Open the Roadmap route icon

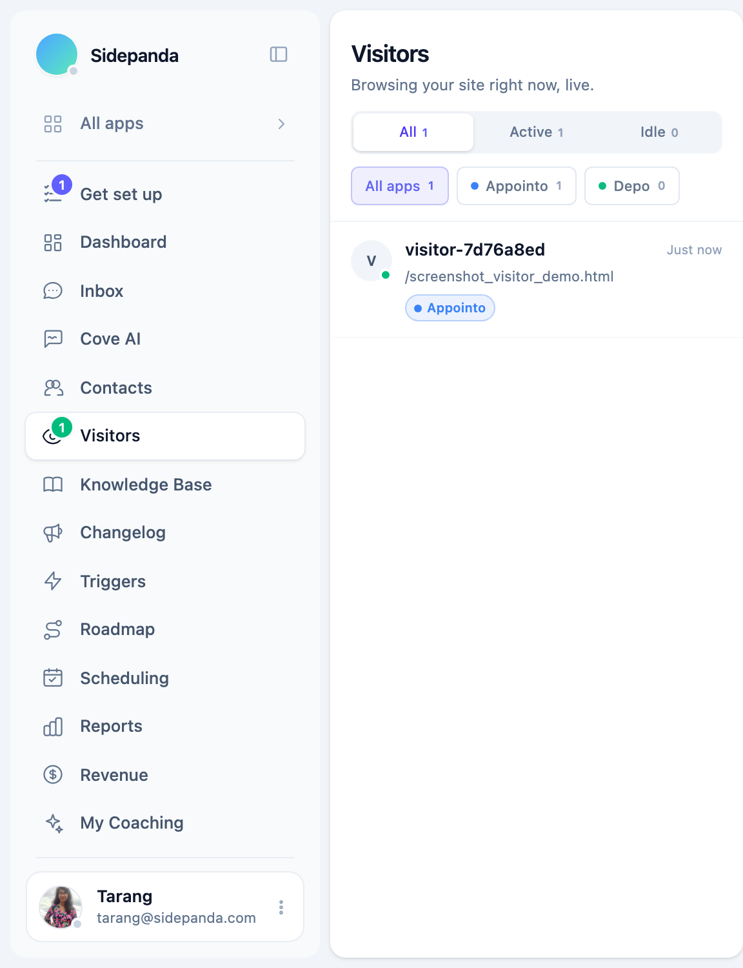click(53, 629)
